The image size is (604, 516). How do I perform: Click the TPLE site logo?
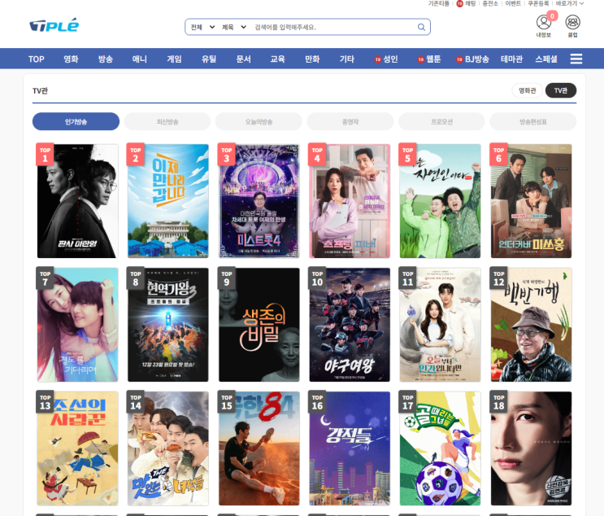pyautogui.click(x=54, y=25)
